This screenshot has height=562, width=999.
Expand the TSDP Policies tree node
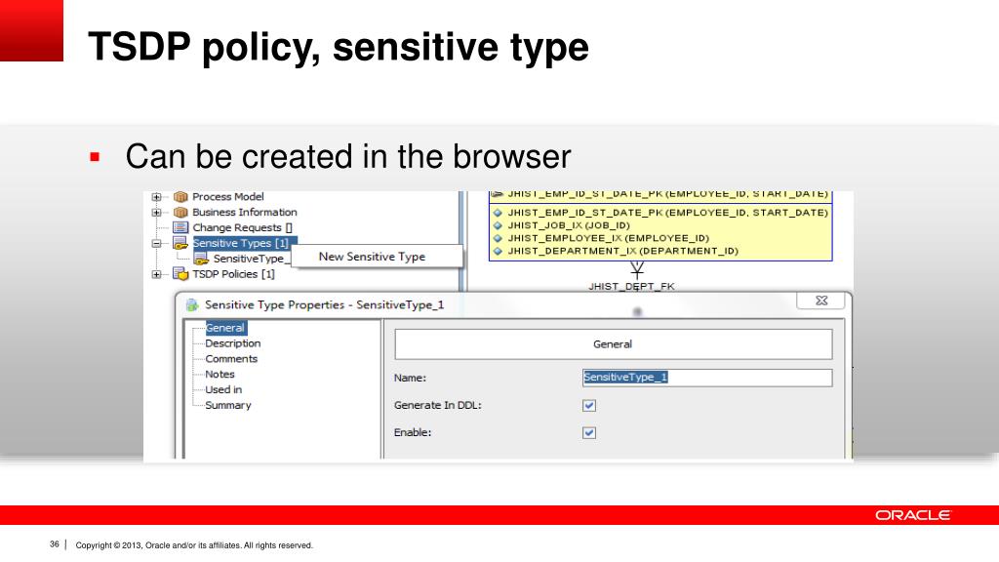point(157,274)
